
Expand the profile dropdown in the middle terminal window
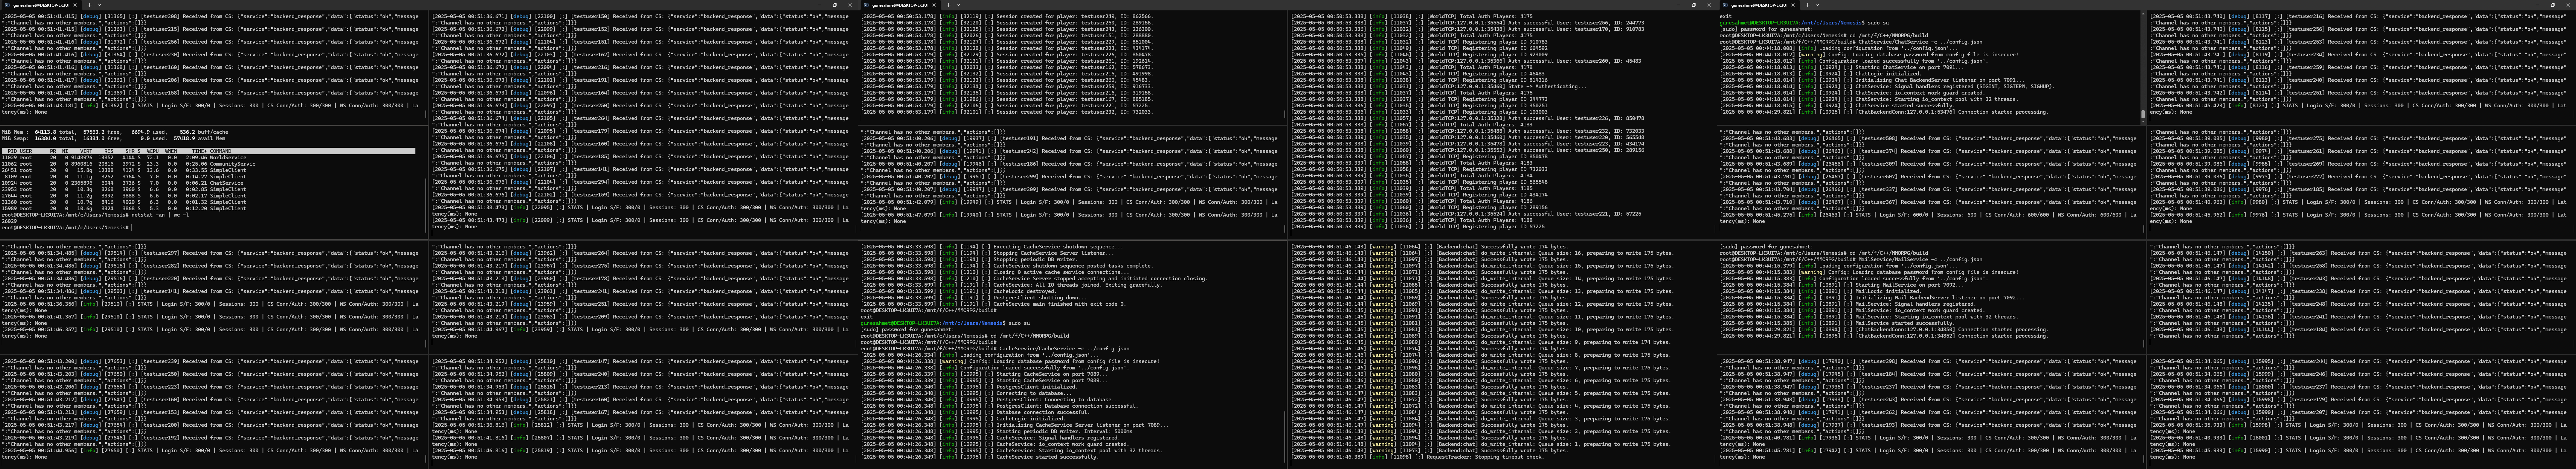tap(958, 5)
